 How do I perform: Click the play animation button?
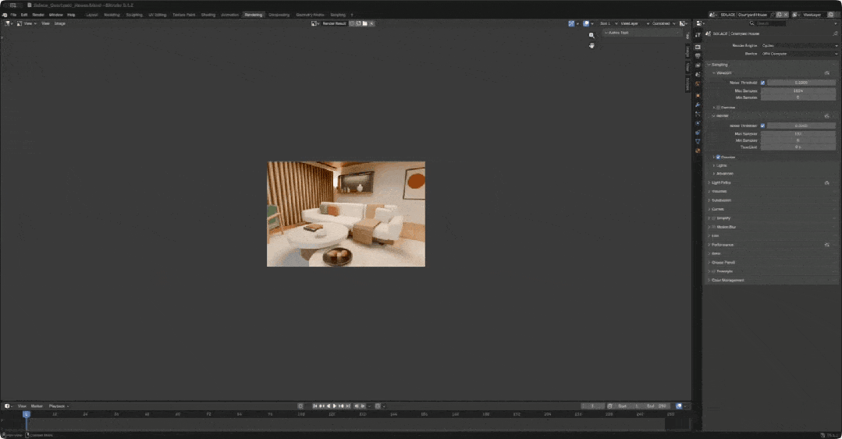tap(335, 406)
